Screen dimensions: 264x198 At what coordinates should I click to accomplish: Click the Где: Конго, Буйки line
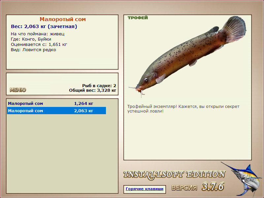pos(31,39)
